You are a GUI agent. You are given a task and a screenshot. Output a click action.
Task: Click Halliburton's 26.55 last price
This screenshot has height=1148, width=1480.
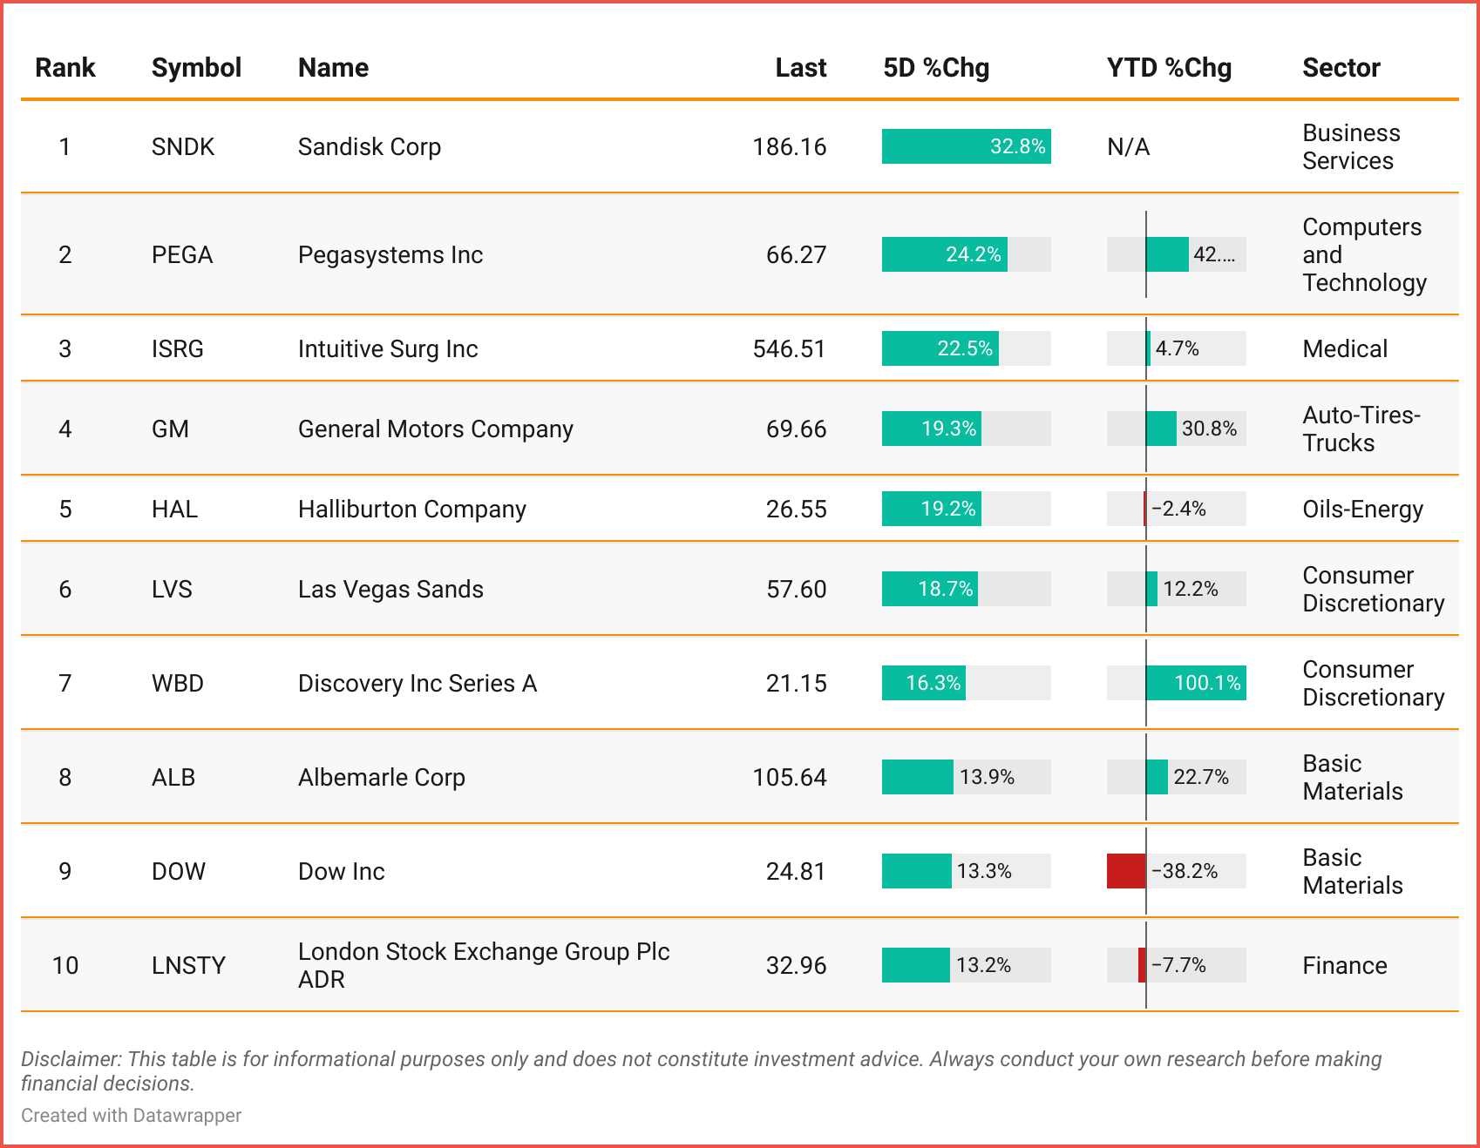(796, 509)
